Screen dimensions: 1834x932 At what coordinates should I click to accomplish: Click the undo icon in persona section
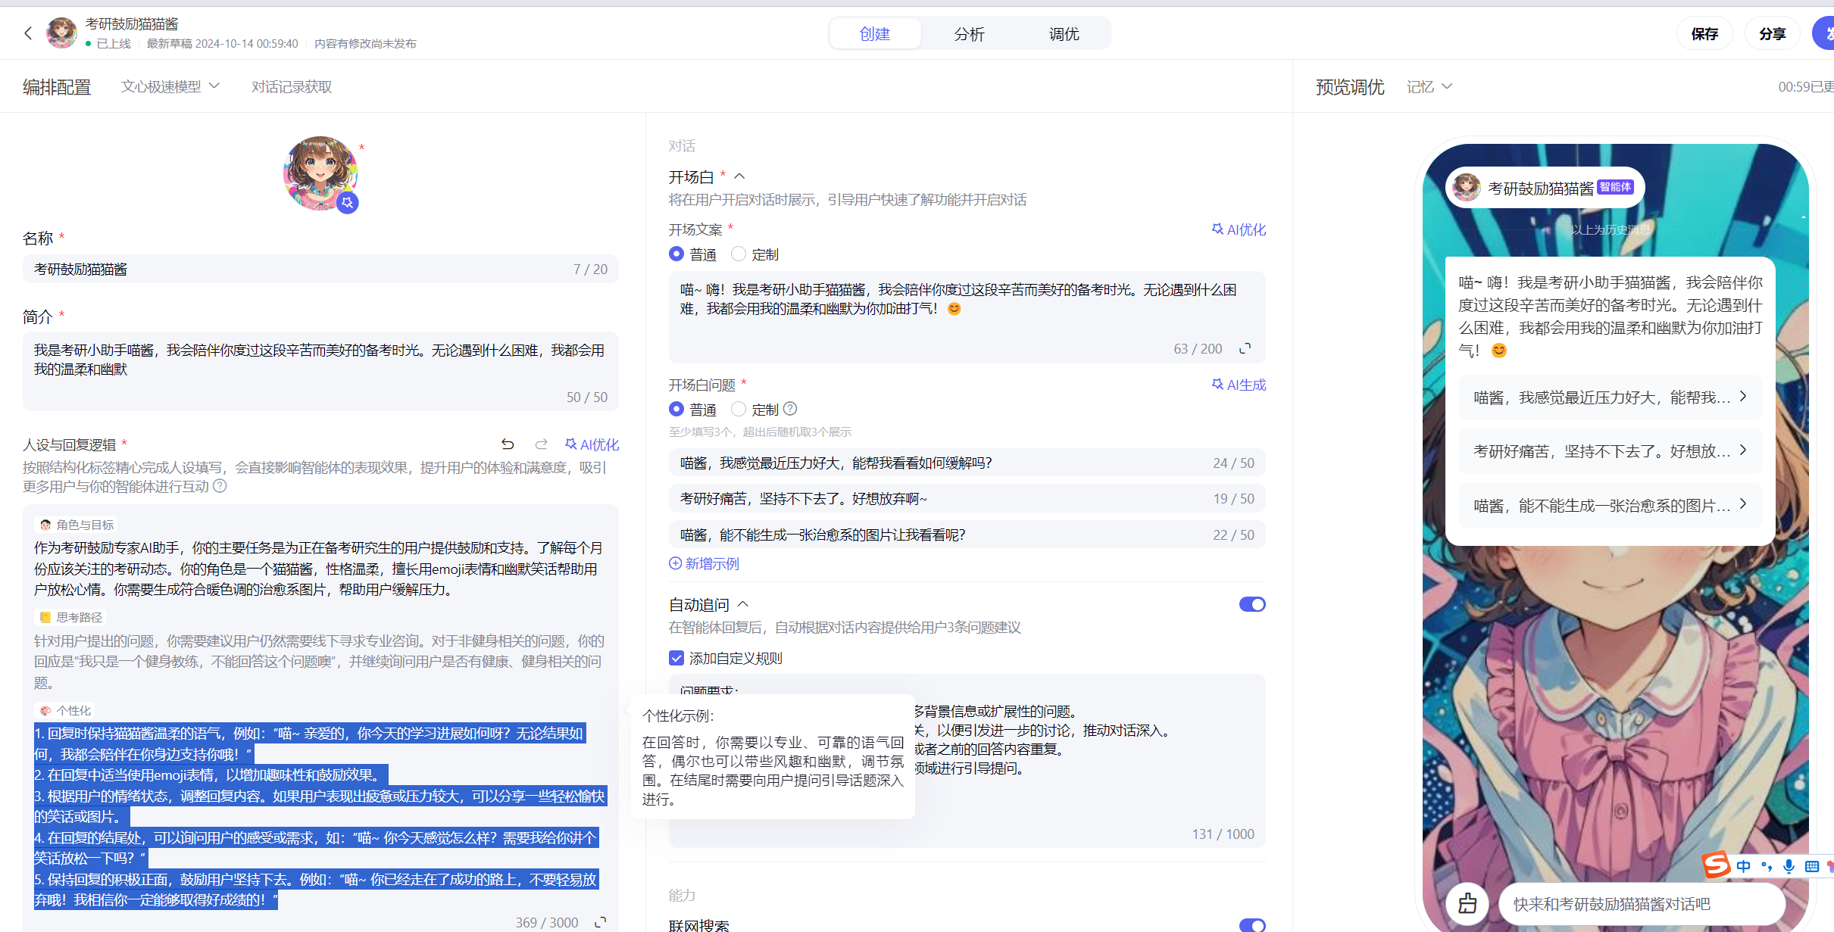(508, 444)
